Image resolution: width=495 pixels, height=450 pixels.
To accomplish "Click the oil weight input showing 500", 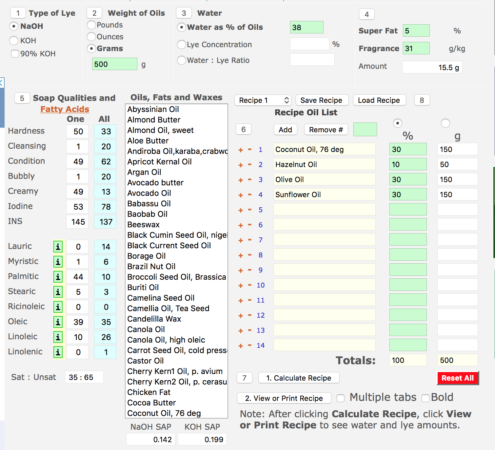I will (115, 64).
